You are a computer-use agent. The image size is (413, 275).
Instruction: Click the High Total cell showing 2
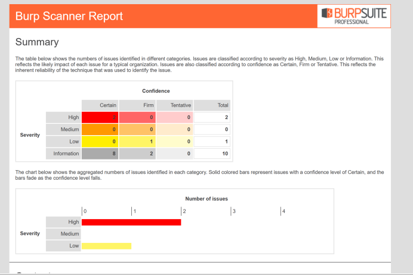pos(212,117)
